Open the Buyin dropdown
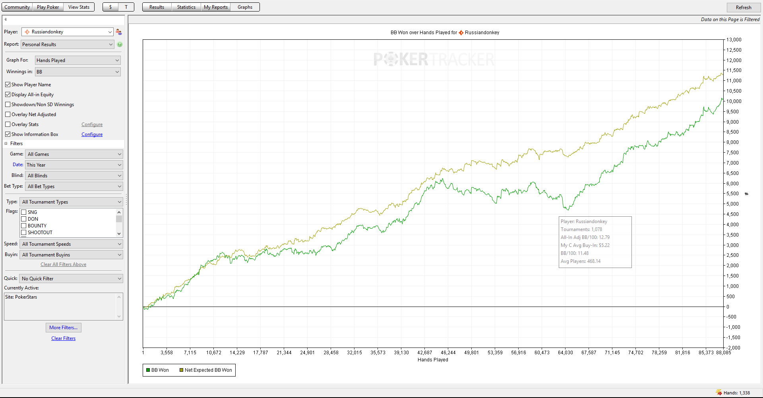763x398 pixels. click(x=72, y=255)
